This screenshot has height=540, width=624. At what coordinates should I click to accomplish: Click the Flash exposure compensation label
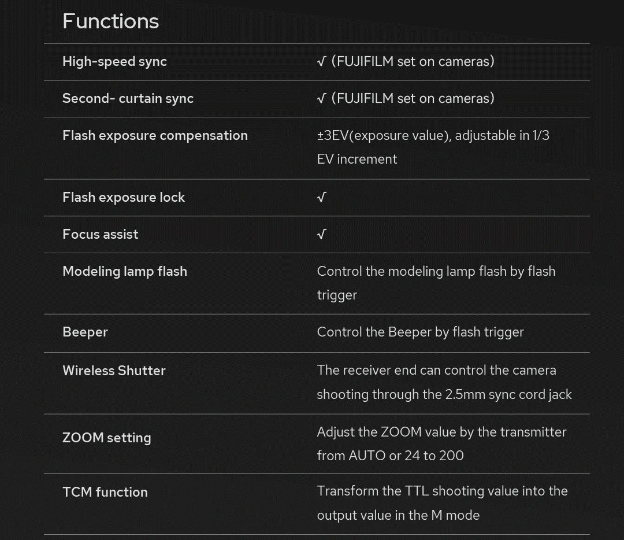155,135
